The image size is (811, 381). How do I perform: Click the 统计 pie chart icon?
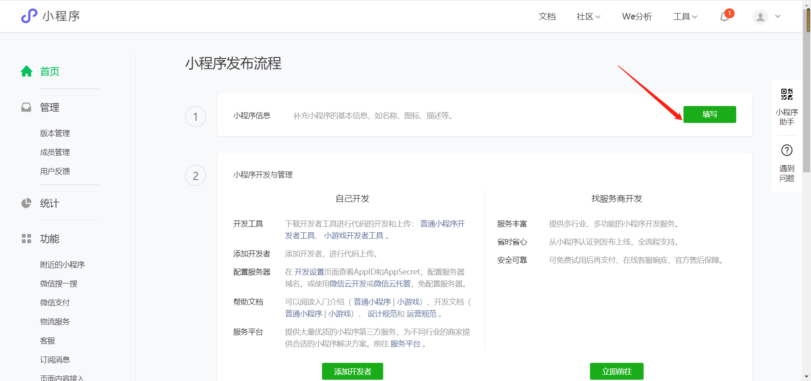click(x=26, y=203)
